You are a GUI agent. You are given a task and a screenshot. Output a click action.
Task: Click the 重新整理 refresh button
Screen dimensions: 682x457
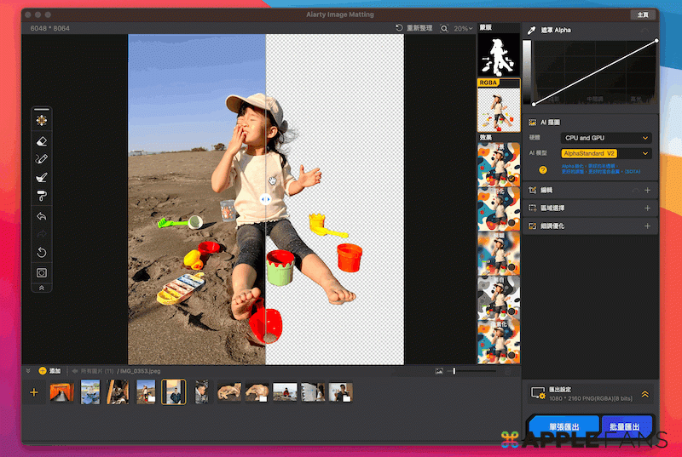[414, 28]
